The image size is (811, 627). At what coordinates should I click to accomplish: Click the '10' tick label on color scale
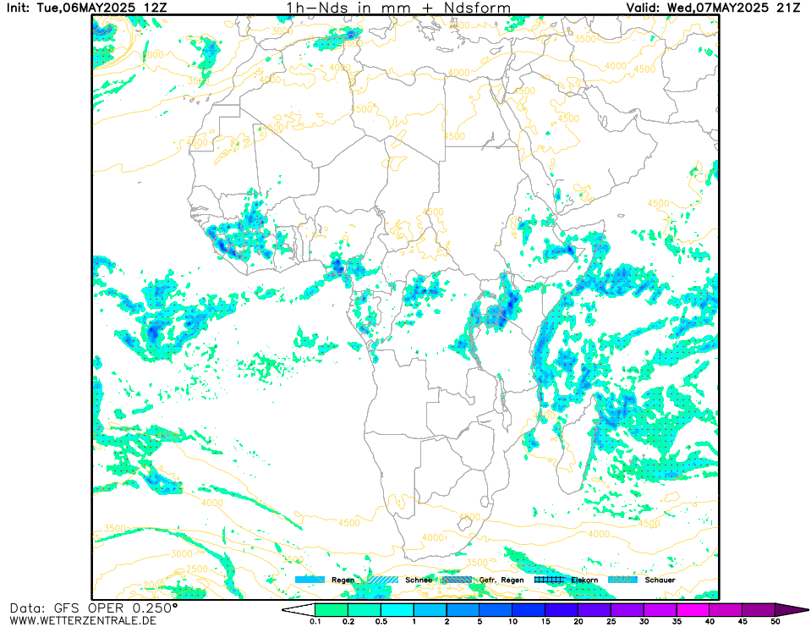click(x=512, y=621)
